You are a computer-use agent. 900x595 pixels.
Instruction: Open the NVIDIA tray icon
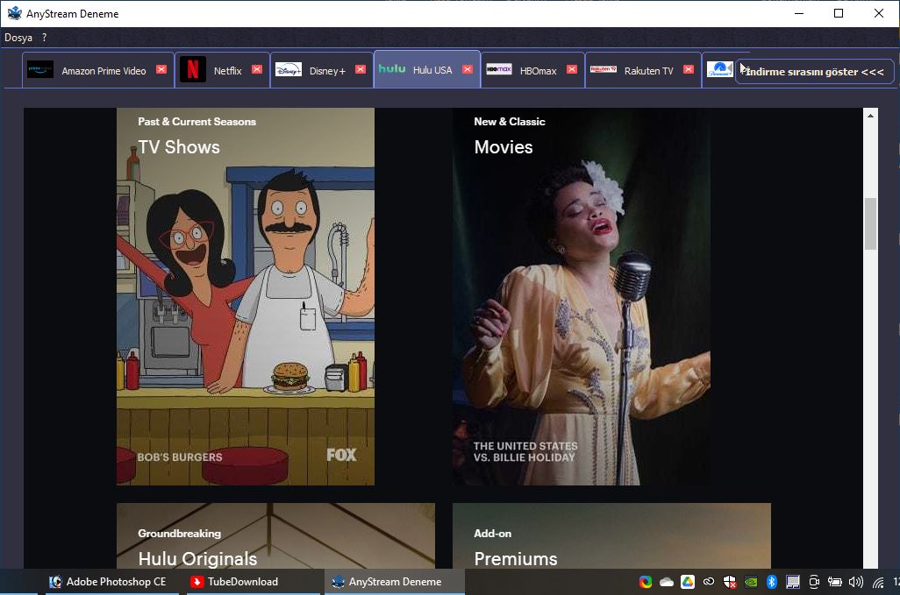750,583
